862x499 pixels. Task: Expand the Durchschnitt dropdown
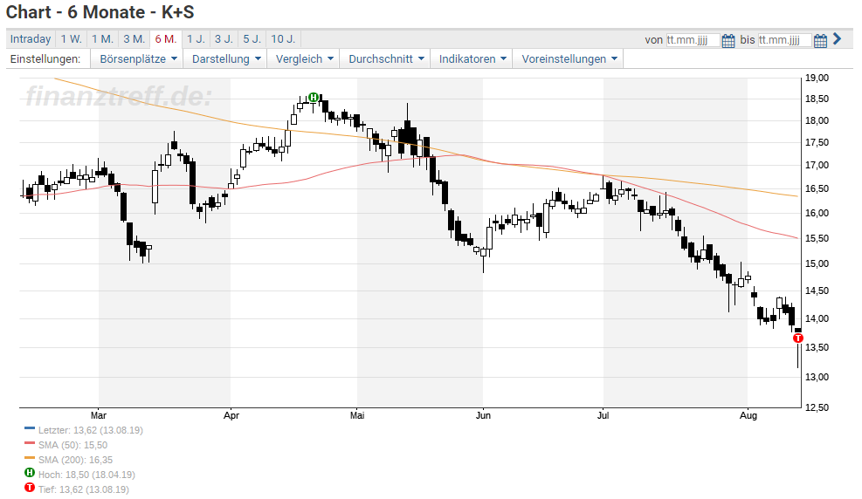(x=385, y=58)
